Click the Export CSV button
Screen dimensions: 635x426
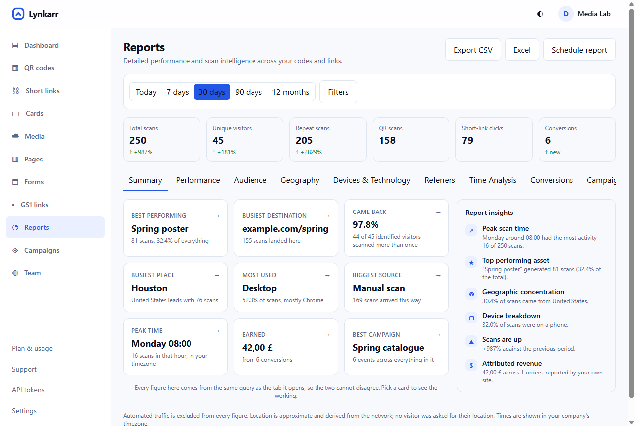pos(473,50)
